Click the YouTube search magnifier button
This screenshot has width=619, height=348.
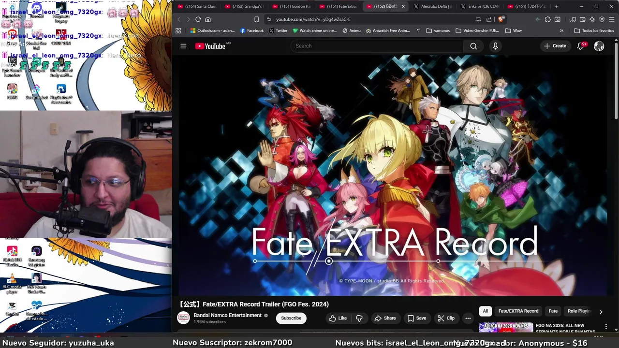pyautogui.click(x=473, y=46)
